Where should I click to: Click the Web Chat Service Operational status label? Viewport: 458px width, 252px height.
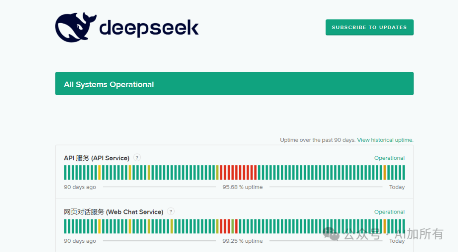coord(389,212)
